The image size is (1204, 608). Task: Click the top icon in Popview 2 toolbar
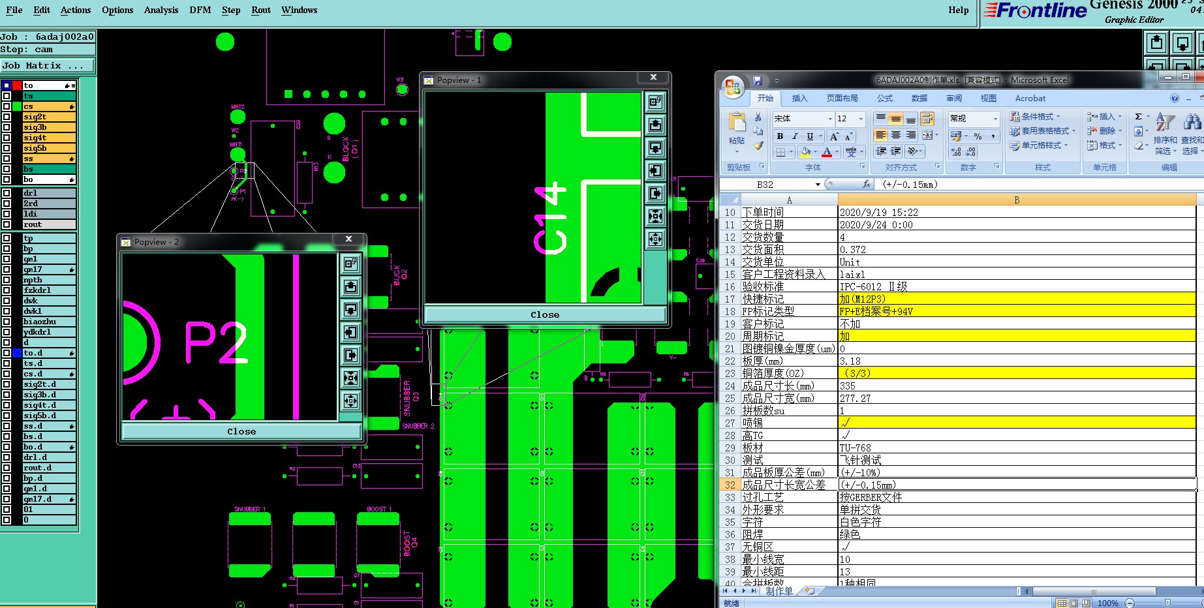click(x=350, y=264)
